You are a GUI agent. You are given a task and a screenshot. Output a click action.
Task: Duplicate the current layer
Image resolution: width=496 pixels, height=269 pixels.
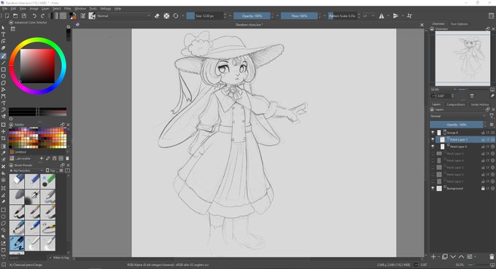click(445, 257)
